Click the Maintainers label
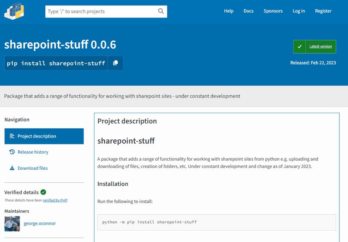Image resolution: width=348 pixels, height=242 pixels. coord(17,211)
